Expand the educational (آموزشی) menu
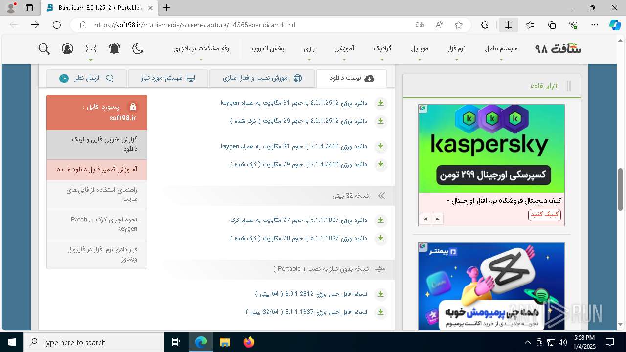The image size is (626, 352). (344, 49)
